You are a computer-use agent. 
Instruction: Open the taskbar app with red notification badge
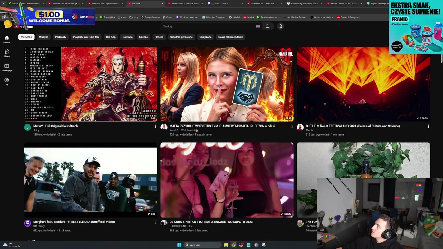[x=241, y=245]
